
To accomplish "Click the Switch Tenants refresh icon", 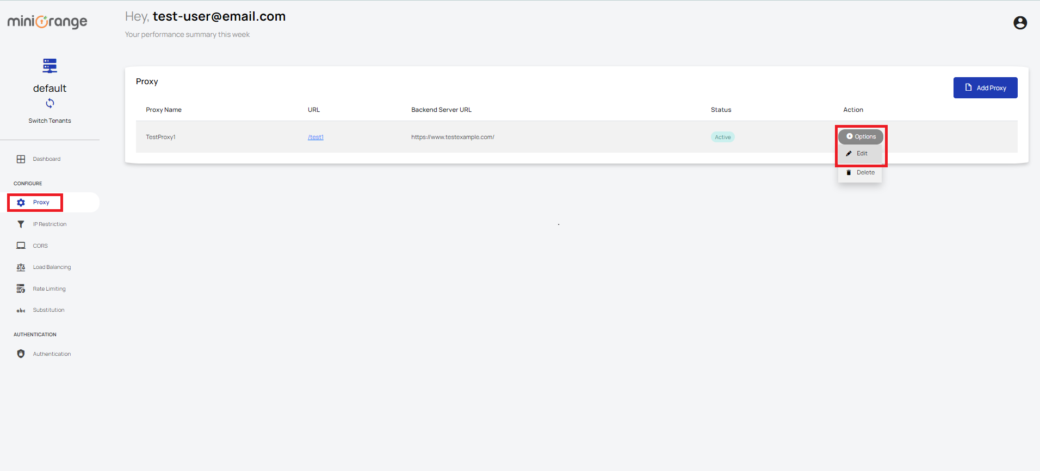I will 50,103.
